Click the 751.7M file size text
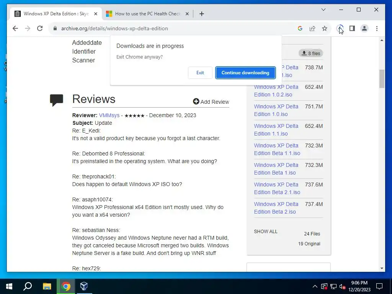Screen dimensions: 392x294 click(x=314, y=106)
